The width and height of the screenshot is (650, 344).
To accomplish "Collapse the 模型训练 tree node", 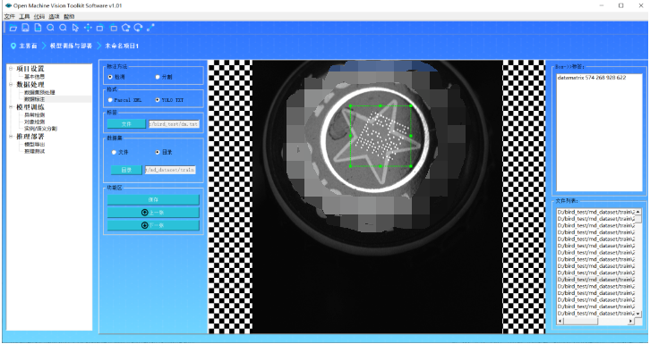I will 12,107.
